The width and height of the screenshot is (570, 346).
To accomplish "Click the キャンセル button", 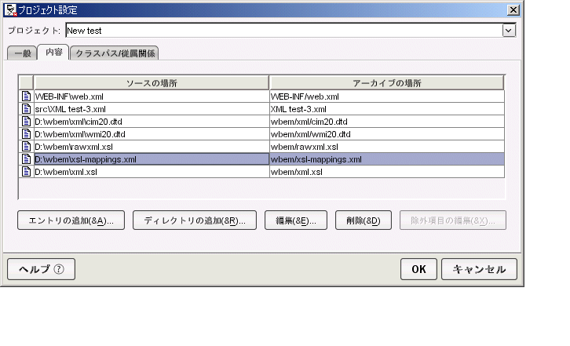I will click(479, 269).
